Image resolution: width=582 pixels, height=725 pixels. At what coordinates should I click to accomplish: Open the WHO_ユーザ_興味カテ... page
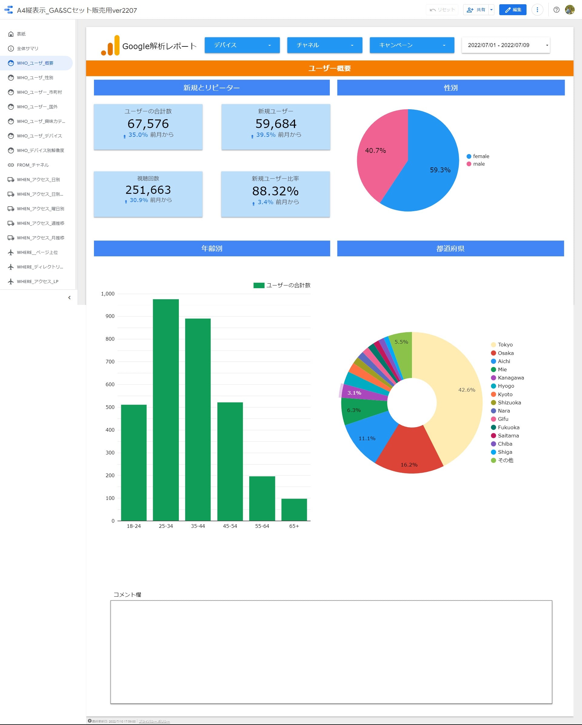[36, 121]
